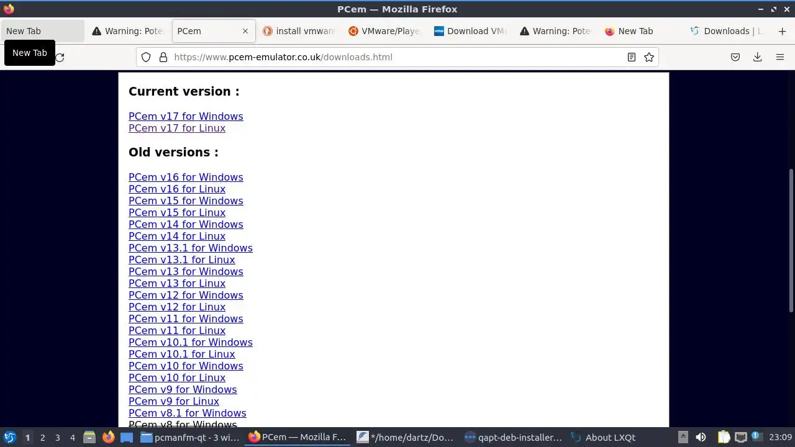Switch to qapt-deb-installer taskbar window
Viewport: 795px width, 447px height.
coord(514,437)
